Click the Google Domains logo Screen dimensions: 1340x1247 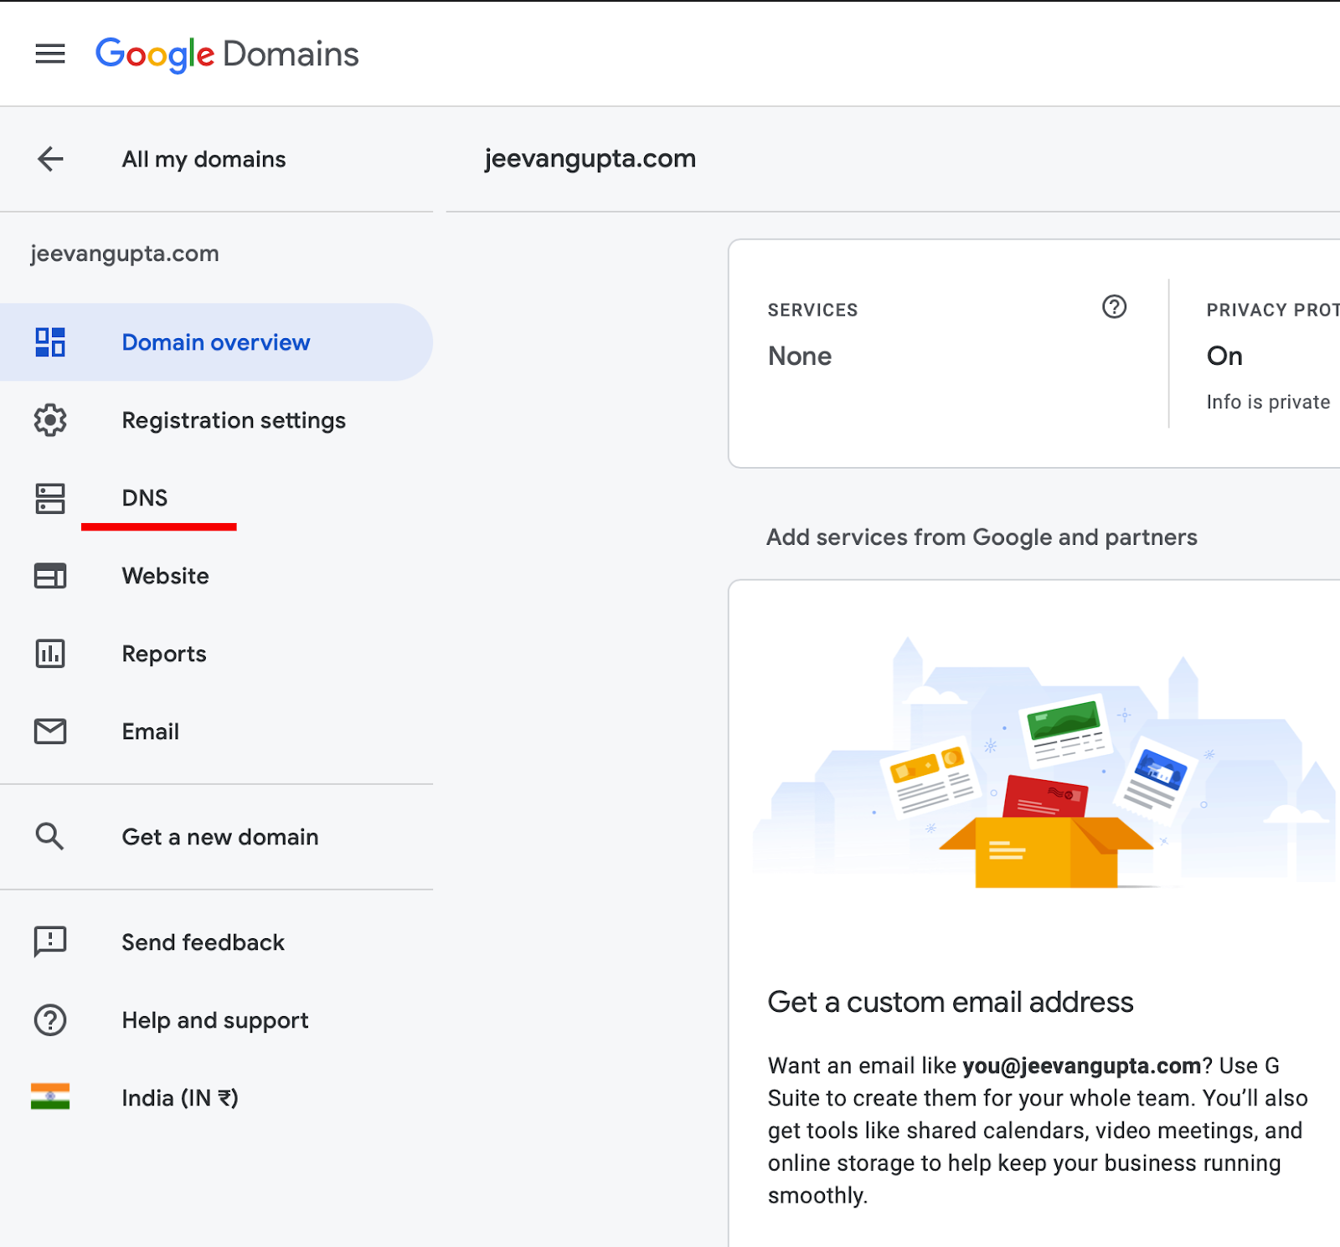coord(227,54)
